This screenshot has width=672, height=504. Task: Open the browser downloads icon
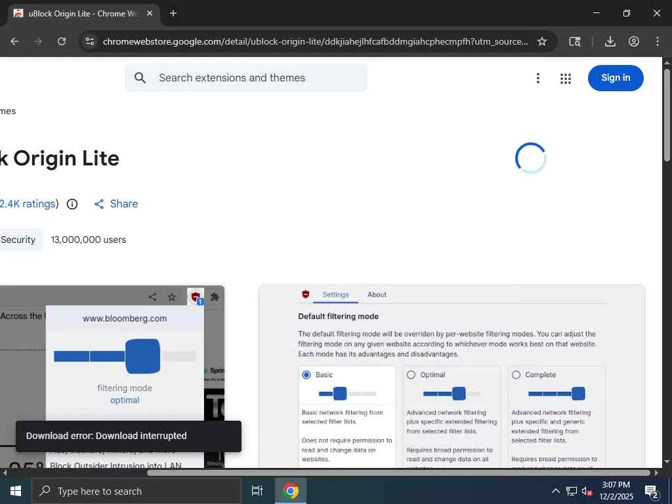610,41
